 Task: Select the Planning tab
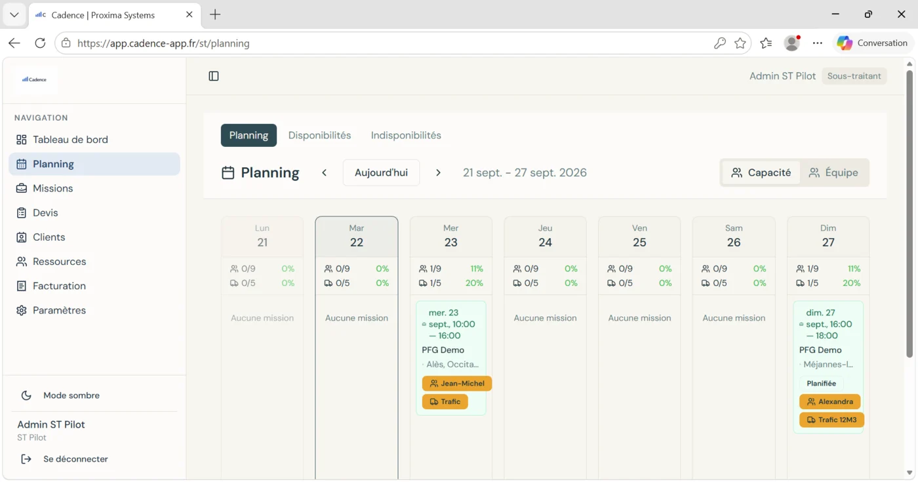coord(249,135)
